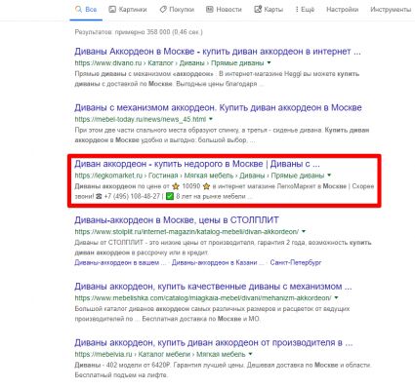Click the map icon beside Карты
The image size is (415, 390).
pos(258,10)
